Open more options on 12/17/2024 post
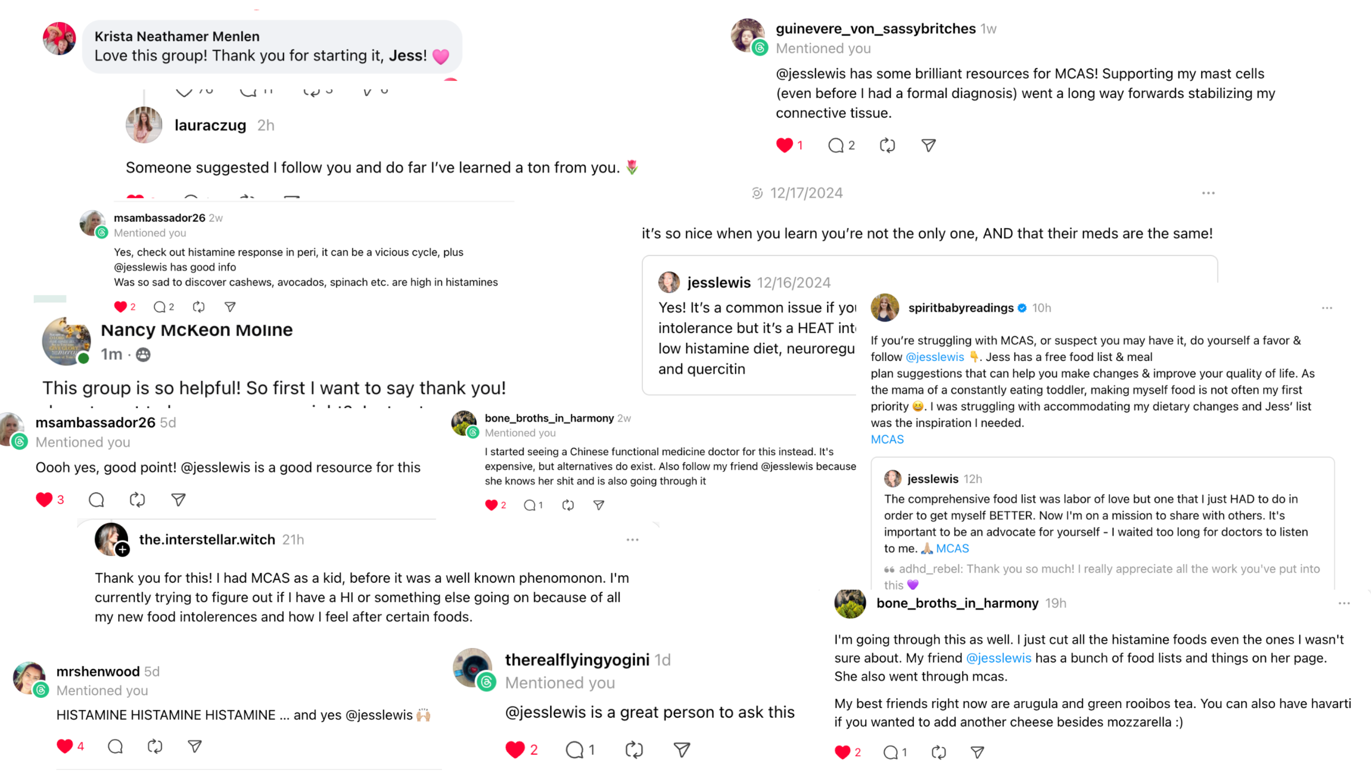The height and width of the screenshot is (771, 1371). [x=1208, y=193]
